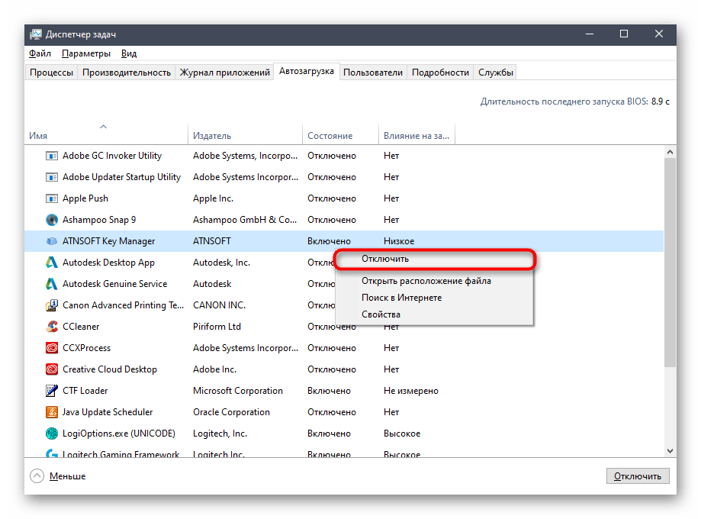The image size is (701, 519).
Task: Choose Открыть расположение файла in context menu
Action: coord(434,281)
